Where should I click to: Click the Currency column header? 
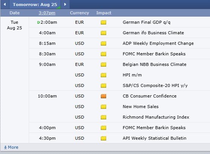(x=79, y=13)
